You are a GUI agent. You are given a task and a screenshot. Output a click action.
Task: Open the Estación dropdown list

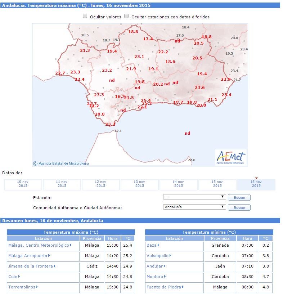tap(194, 197)
